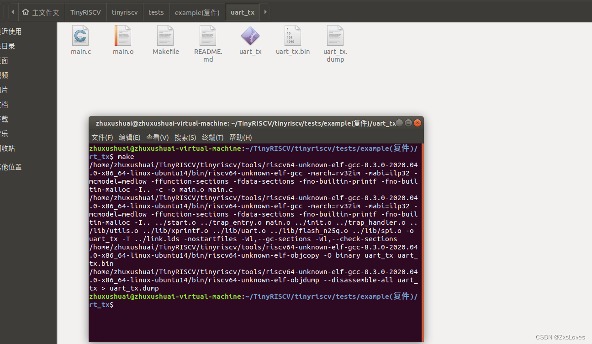Click the terminal vertical scrollbar
592x344 pixels.
click(x=422, y=242)
